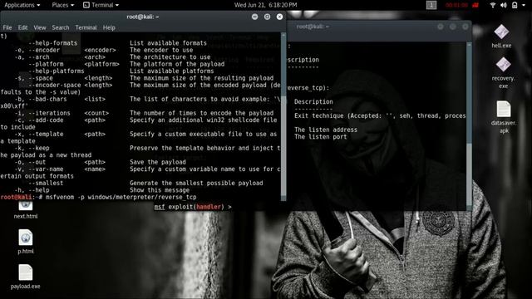Open the Help menu in terminal
This screenshot has width=532, height=299.
tap(109, 27)
